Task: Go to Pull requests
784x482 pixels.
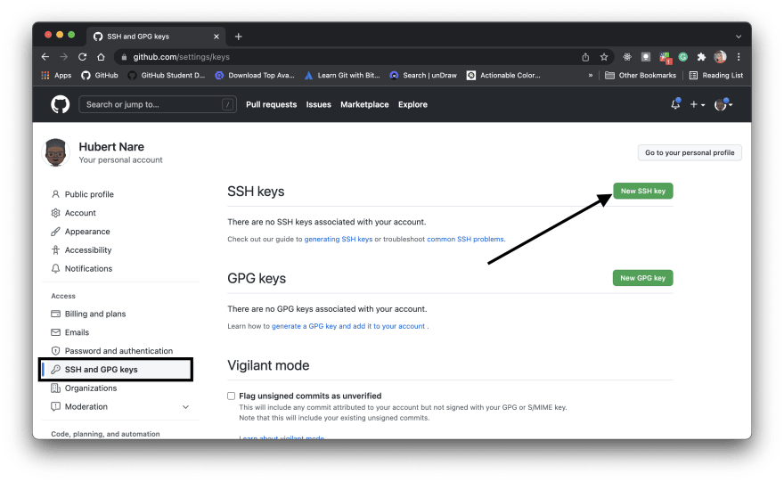Action: pos(271,104)
